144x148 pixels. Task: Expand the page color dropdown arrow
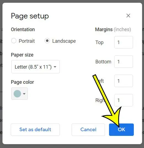24,94
